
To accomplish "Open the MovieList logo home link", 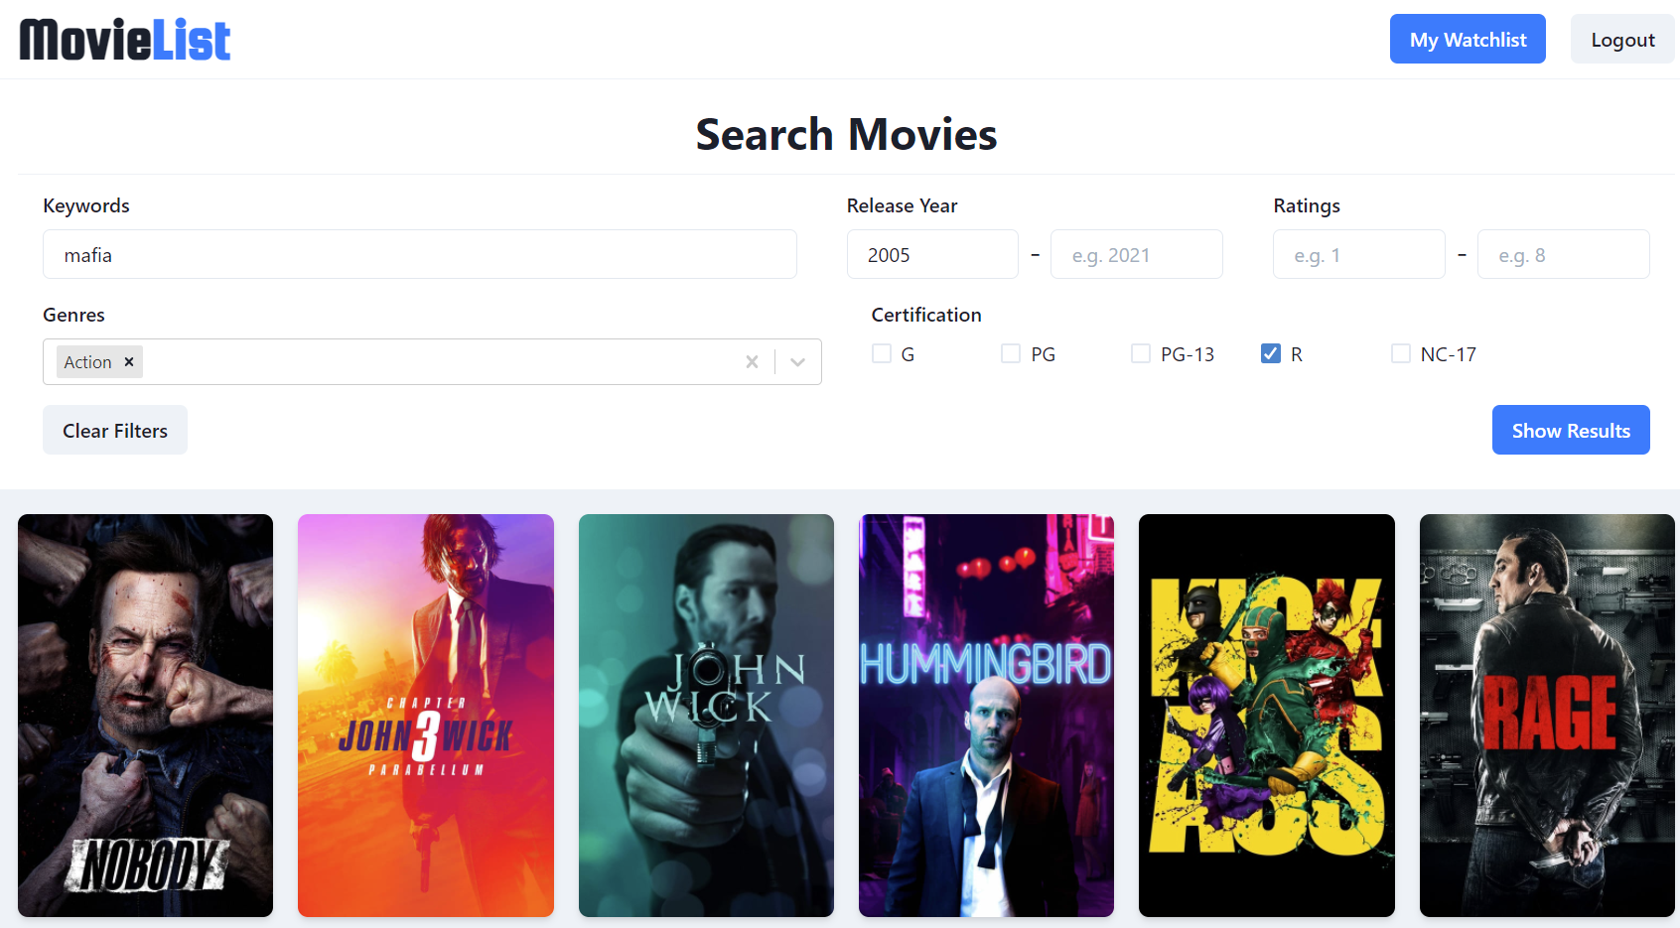I will click(125, 40).
